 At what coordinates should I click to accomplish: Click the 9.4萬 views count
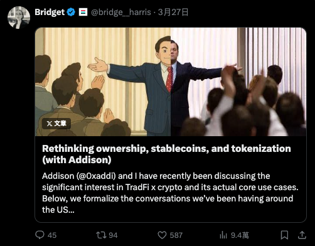click(x=240, y=235)
